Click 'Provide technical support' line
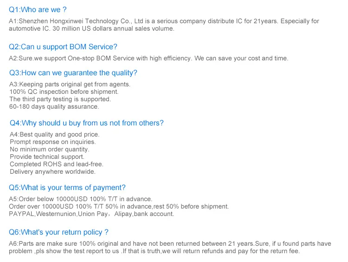This screenshot has width=348, height=262. (47, 157)
